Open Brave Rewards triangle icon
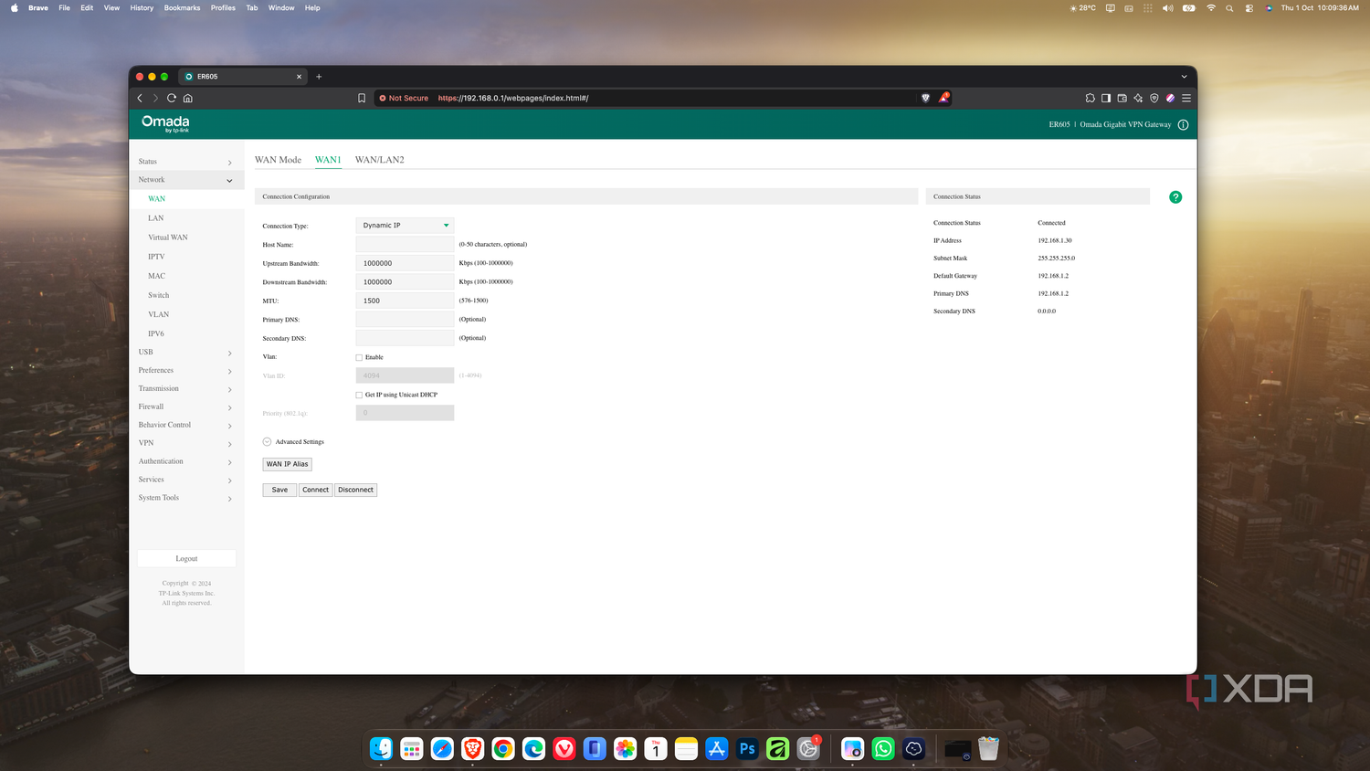 click(x=943, y=98)
